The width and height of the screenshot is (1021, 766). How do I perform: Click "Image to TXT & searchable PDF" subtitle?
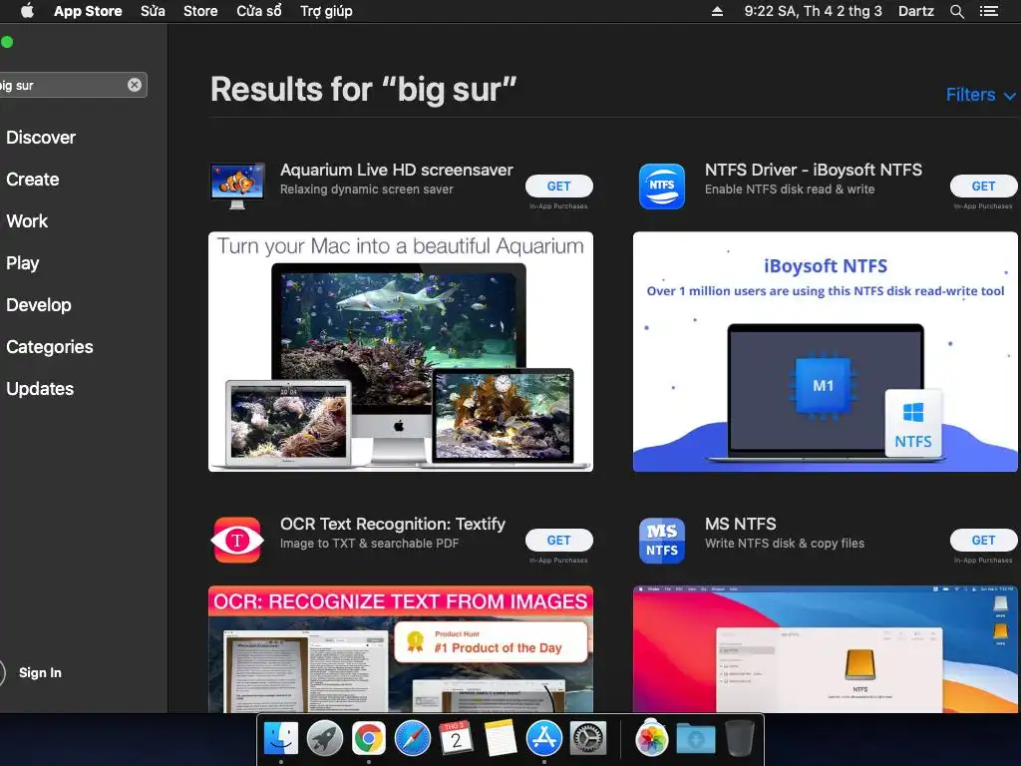[369, 544]
